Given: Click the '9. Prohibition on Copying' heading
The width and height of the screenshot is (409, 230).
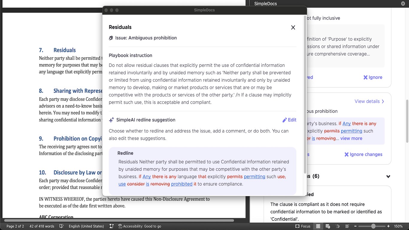Looking at the screenshot, I should click(71, 138).
